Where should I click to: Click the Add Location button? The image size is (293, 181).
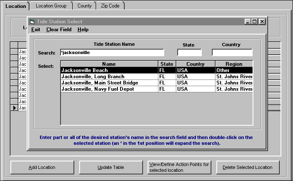click(x=42, y=167)
